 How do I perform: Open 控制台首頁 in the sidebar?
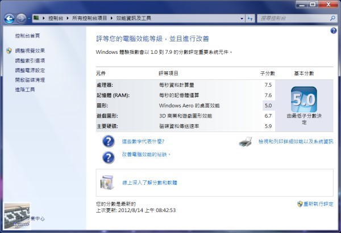coord(28,36)
